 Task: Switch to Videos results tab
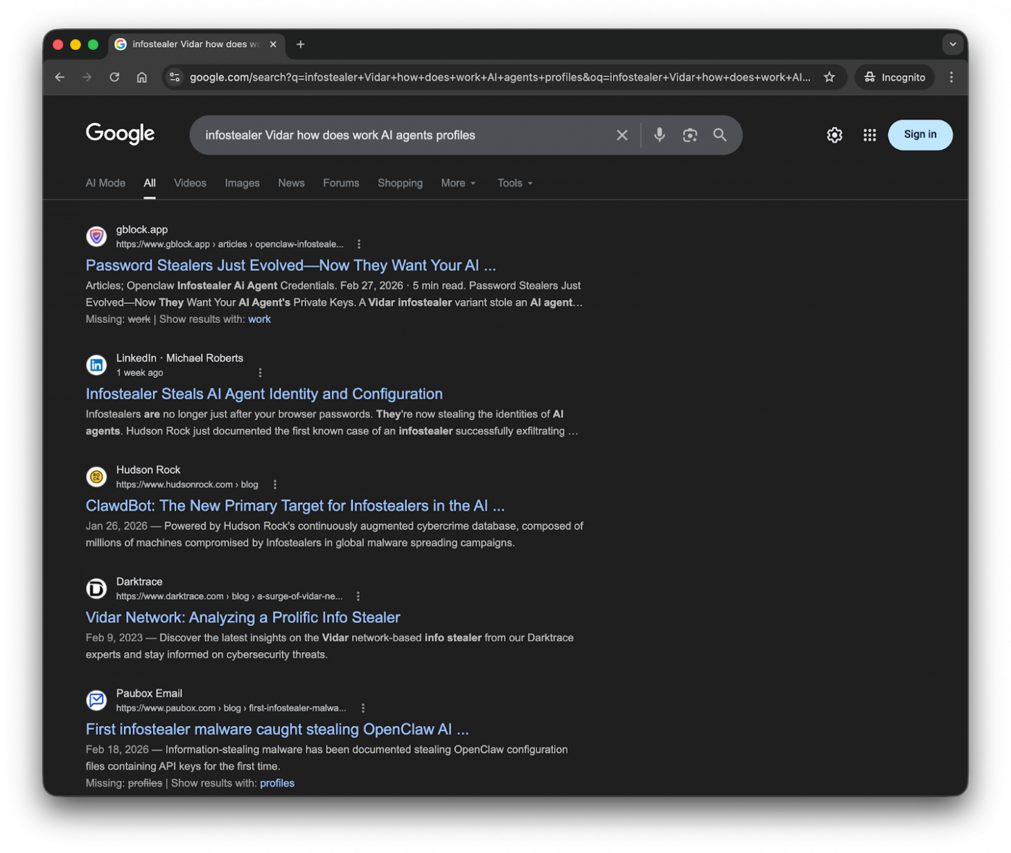[190, 183]
